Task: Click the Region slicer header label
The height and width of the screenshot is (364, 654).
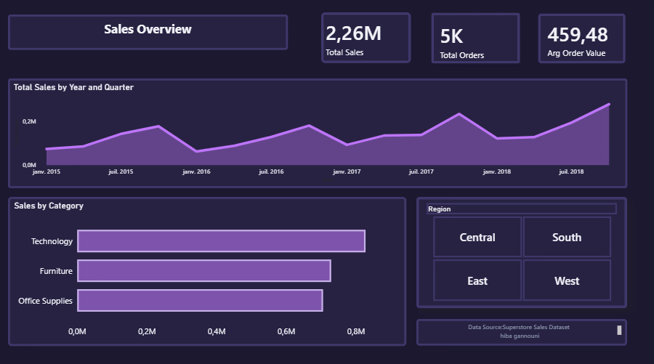Action: pyautogui.click(x=439, y=209)
